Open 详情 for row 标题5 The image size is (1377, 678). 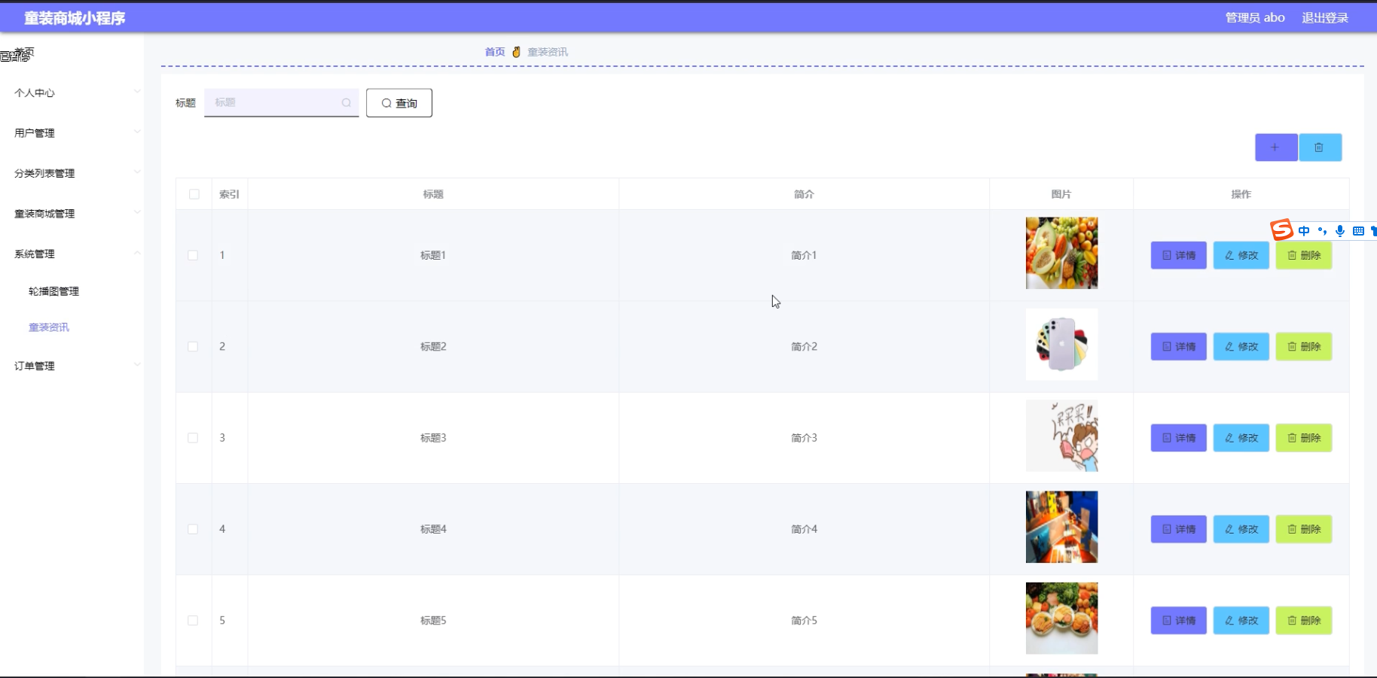[x=1178, y=620]
